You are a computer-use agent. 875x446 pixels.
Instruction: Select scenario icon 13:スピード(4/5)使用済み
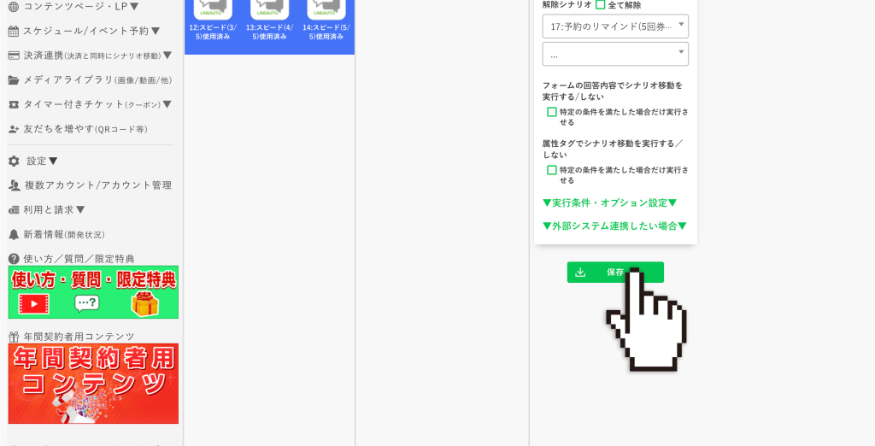tap(269, 10)
